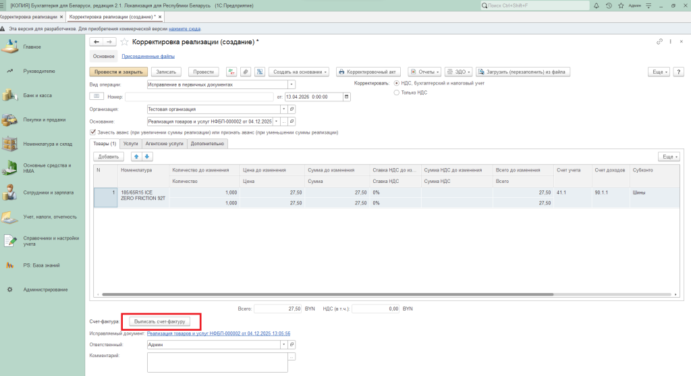The height and width of the screenshot is (376, 691).
Task: Open the notifications bell icon
Action: coord(597,5)
